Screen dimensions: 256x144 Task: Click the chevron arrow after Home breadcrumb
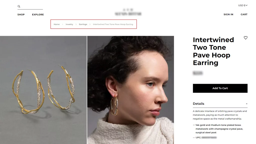click(62, 24)
